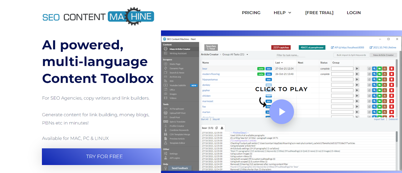Open the [FREE TRIAL] menu item

pos(319,13)
